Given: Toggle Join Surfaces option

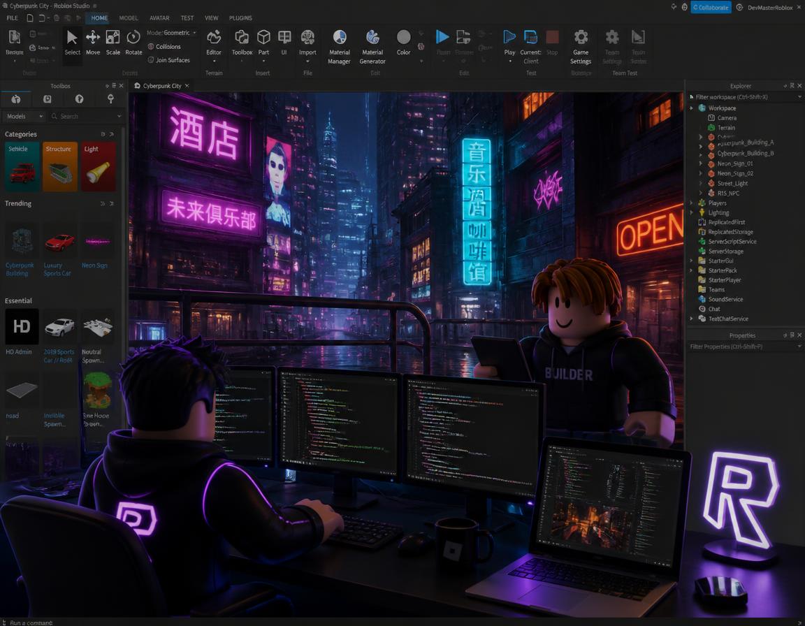Looking at the screenshot, I should pyautogui.click(x=169, y=60).
